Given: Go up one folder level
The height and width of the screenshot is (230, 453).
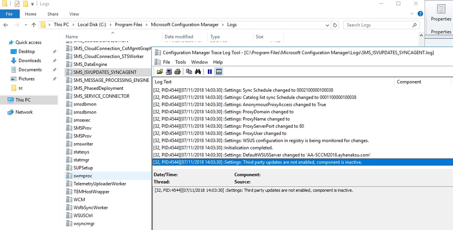Looking at the screenshot, I should 34,25.
